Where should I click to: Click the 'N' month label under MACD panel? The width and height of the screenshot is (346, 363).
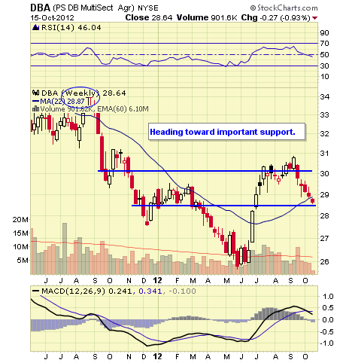tap(129, 356)
